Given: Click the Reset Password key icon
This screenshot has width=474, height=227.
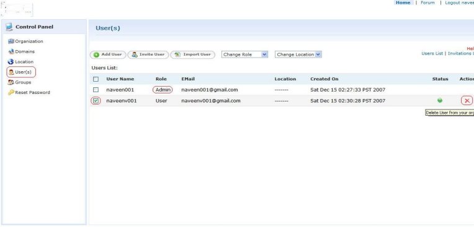Looking at the screenshot, I should [x=11, y=93].
